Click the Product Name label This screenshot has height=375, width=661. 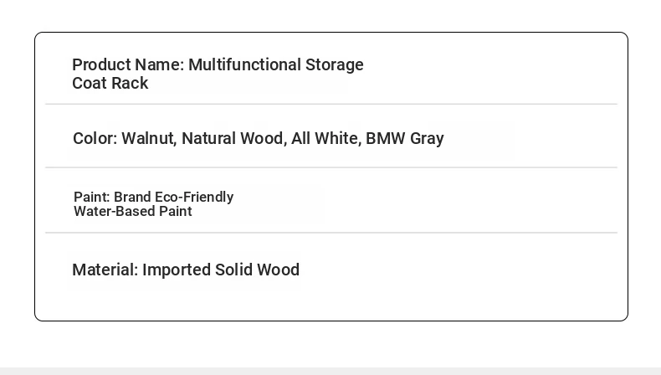(x=128, y=65)
